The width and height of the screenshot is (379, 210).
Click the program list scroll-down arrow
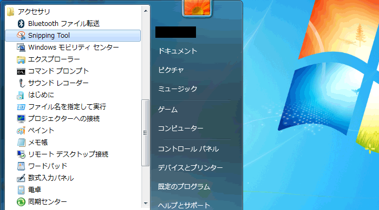point(146,204)
